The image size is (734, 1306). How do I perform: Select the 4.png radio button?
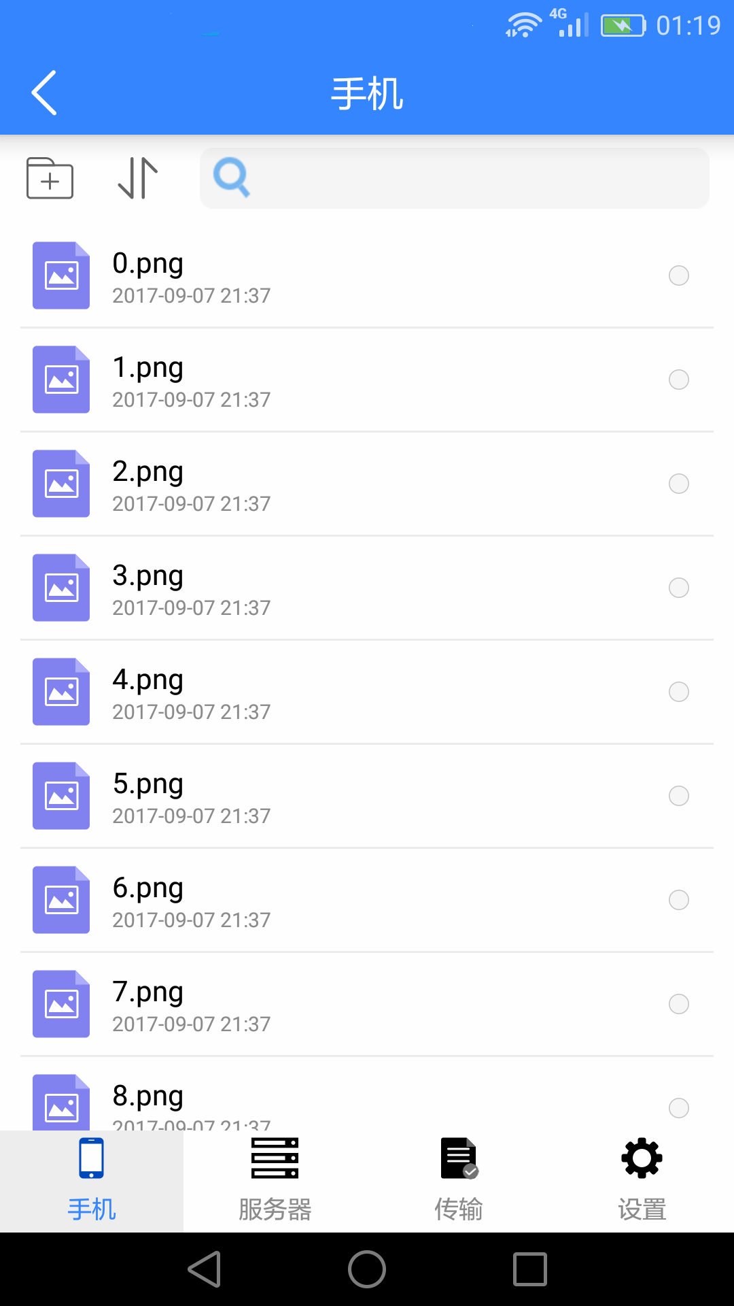click(x=679, y=692)
